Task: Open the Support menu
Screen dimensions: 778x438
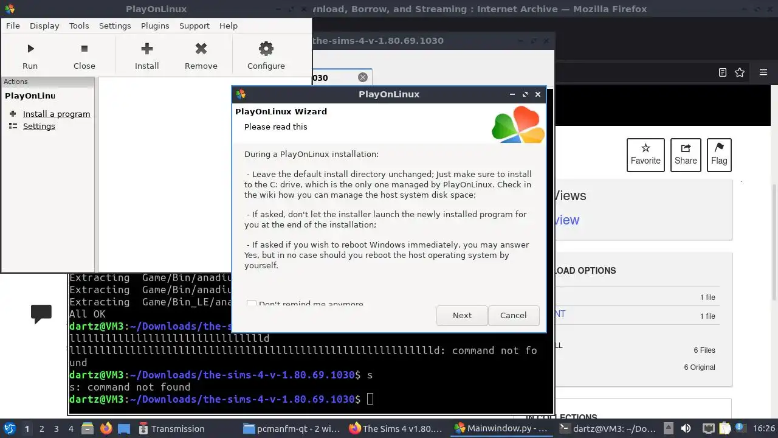Action: 194,26
